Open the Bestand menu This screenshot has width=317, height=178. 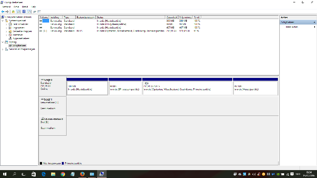click(6, 7)
